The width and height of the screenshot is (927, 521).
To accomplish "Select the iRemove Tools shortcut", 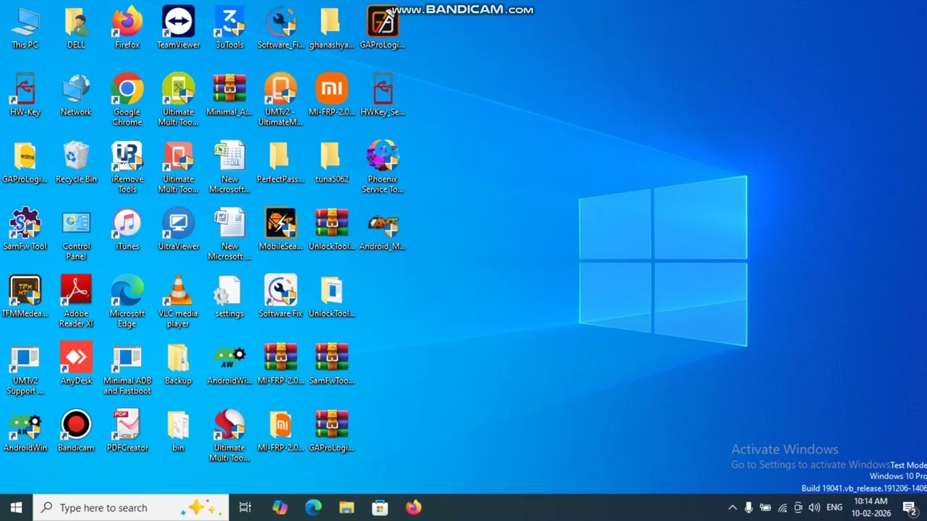I will pos(127,167).
